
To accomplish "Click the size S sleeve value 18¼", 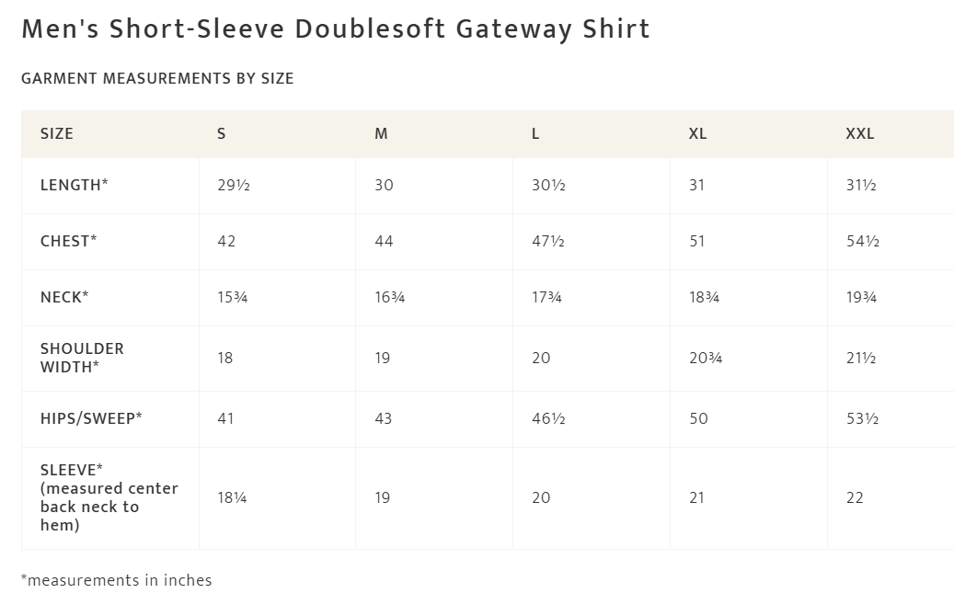I will click(x=232, y=497).
